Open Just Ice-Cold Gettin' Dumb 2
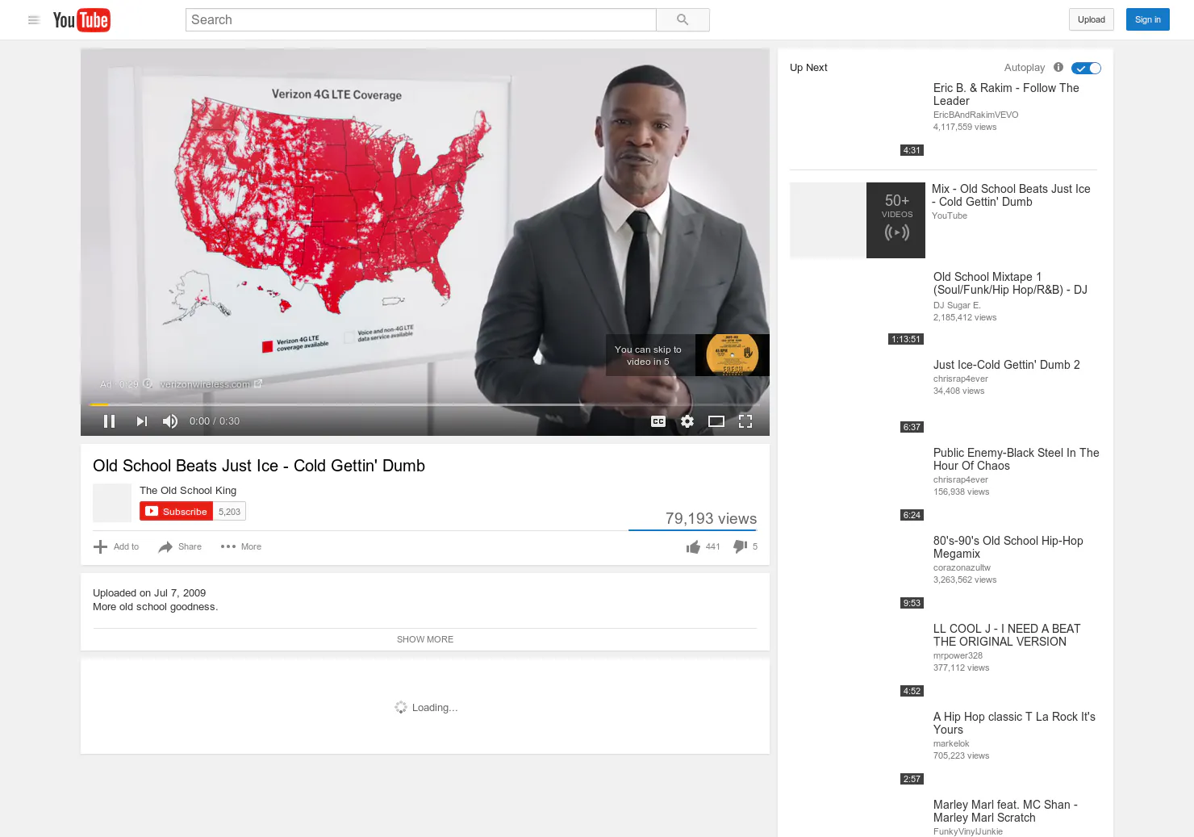Screen dimensions: 1194x837 [x=1007, y=365]
